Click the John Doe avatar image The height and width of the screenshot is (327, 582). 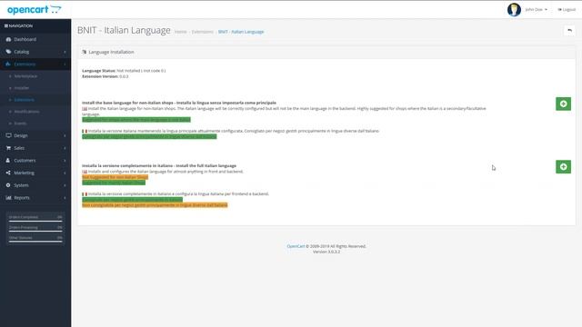514,10
